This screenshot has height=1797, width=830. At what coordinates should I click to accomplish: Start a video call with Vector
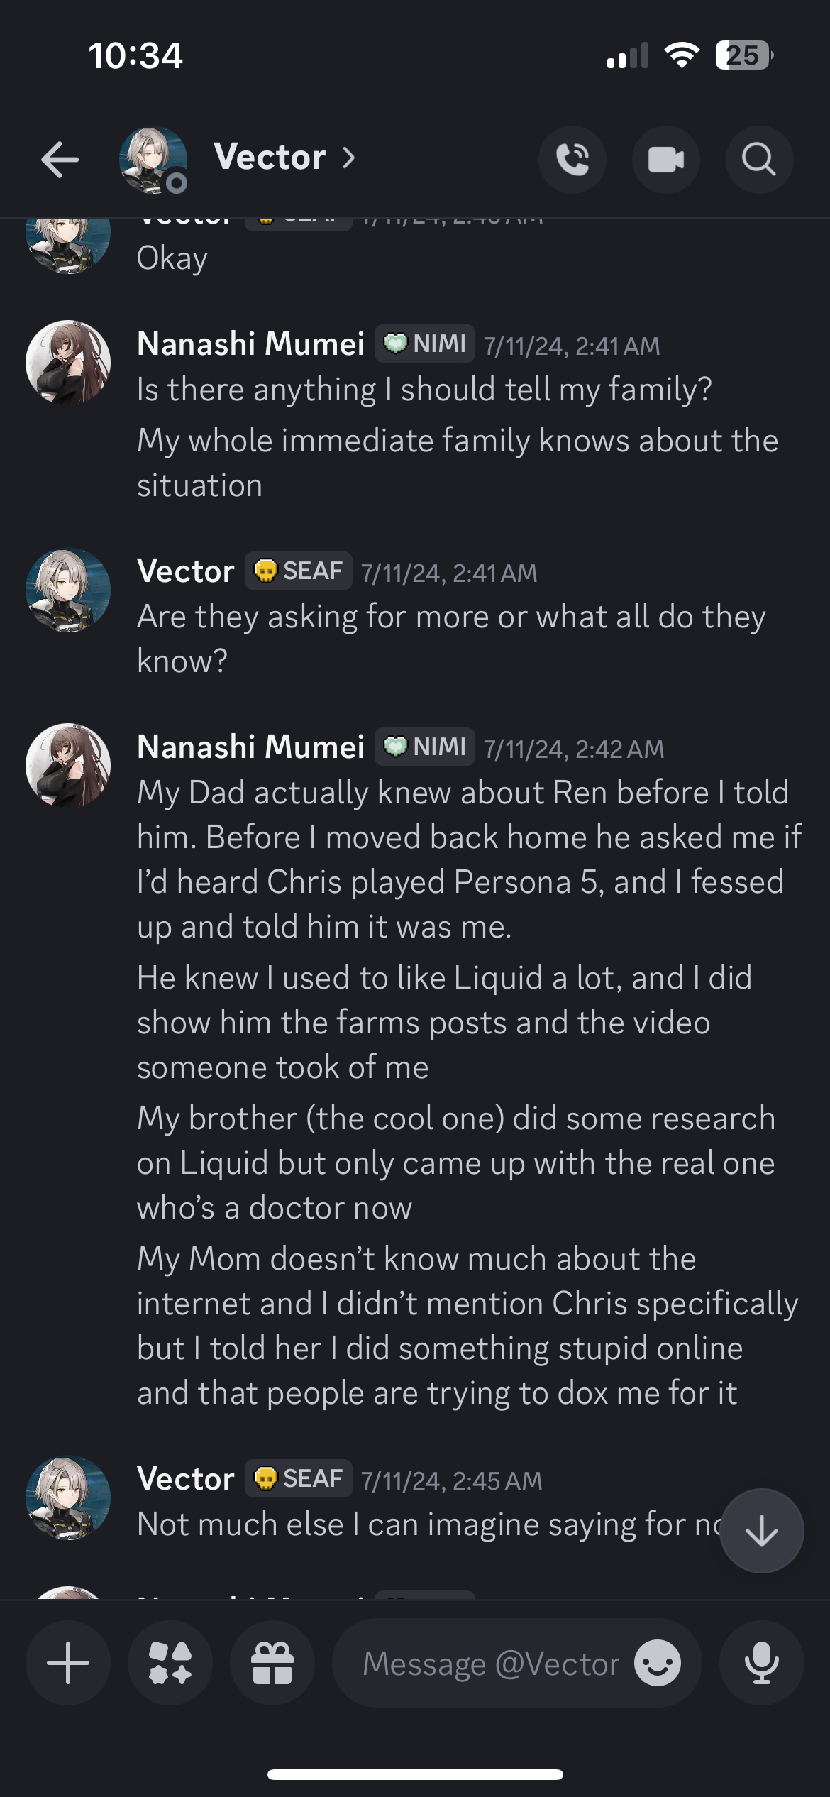(x=666, y=159)
